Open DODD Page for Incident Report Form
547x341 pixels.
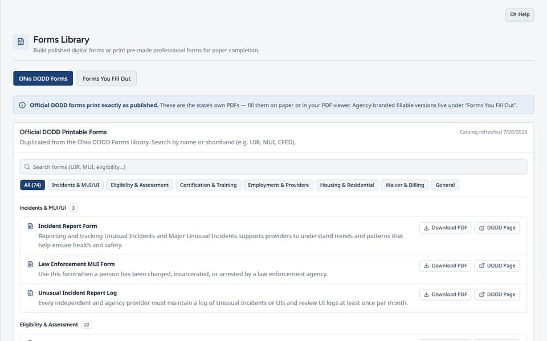click(x=497, y=228)
